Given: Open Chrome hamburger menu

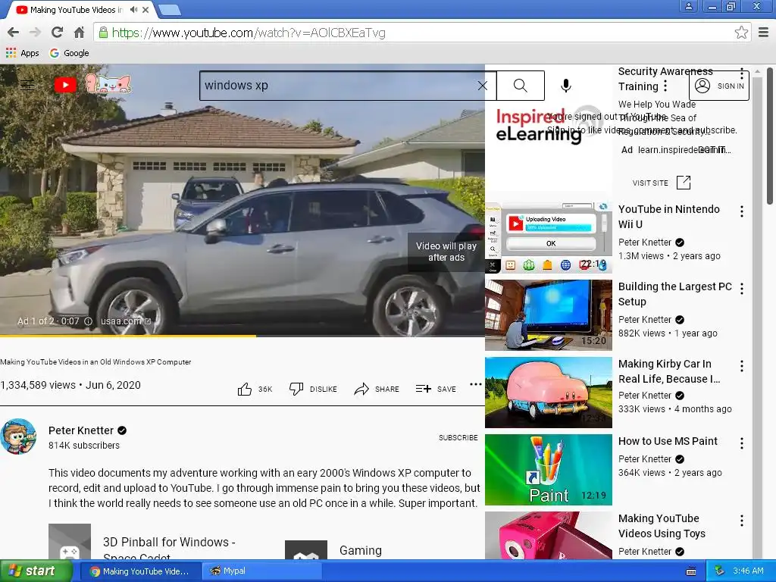Looking at the screenshot, I should tap(763, 33).
